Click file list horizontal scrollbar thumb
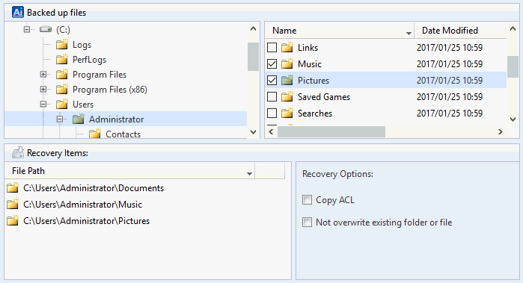Image resolution: width=523 pixels, height=283 pixels. [331, 132]
